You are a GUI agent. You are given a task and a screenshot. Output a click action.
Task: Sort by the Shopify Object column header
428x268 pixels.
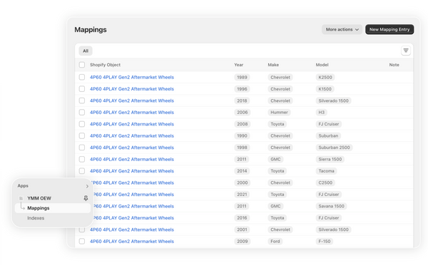click(105, 65)
